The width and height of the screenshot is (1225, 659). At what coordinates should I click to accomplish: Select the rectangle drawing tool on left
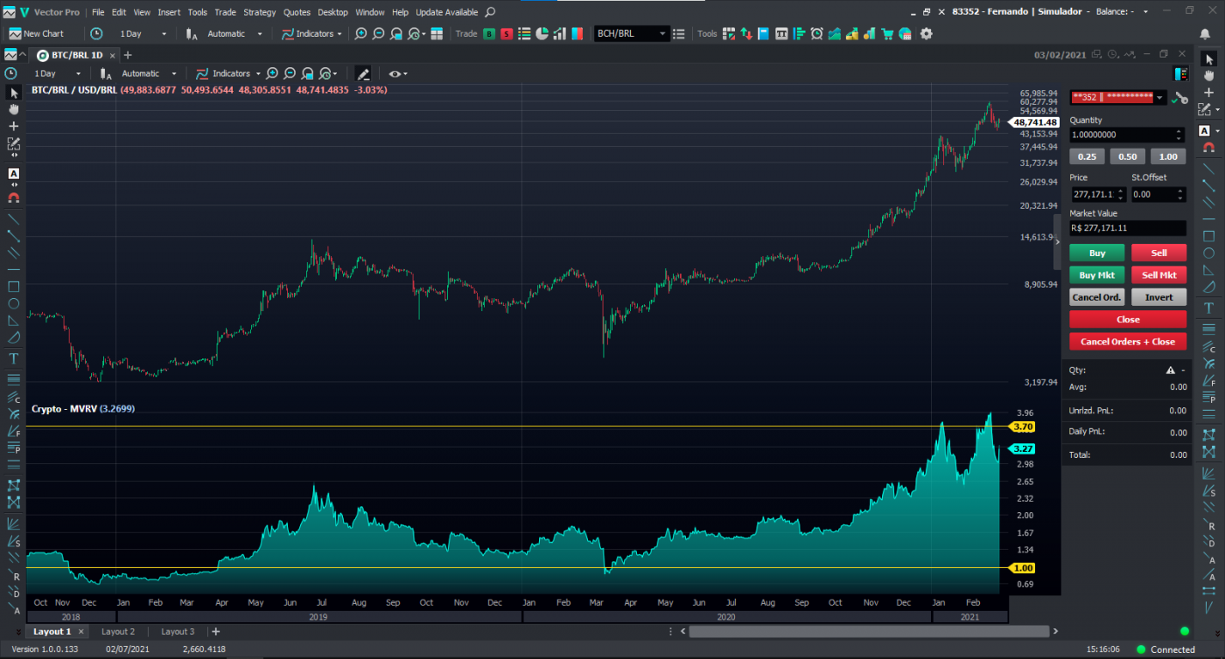point(14,287)
